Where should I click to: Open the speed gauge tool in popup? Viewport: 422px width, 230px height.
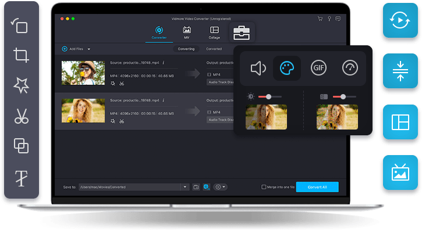click(x=350, y=68)
